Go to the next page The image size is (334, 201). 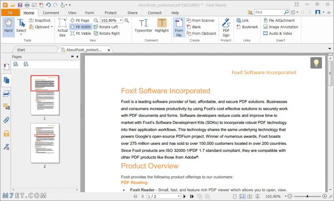185,196
